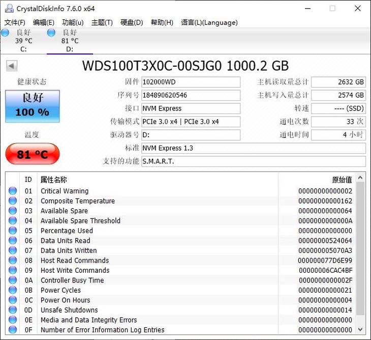
Task: Click status orb of Composite Temperature row
Action: pyautogui.click(x=13, y=201)
